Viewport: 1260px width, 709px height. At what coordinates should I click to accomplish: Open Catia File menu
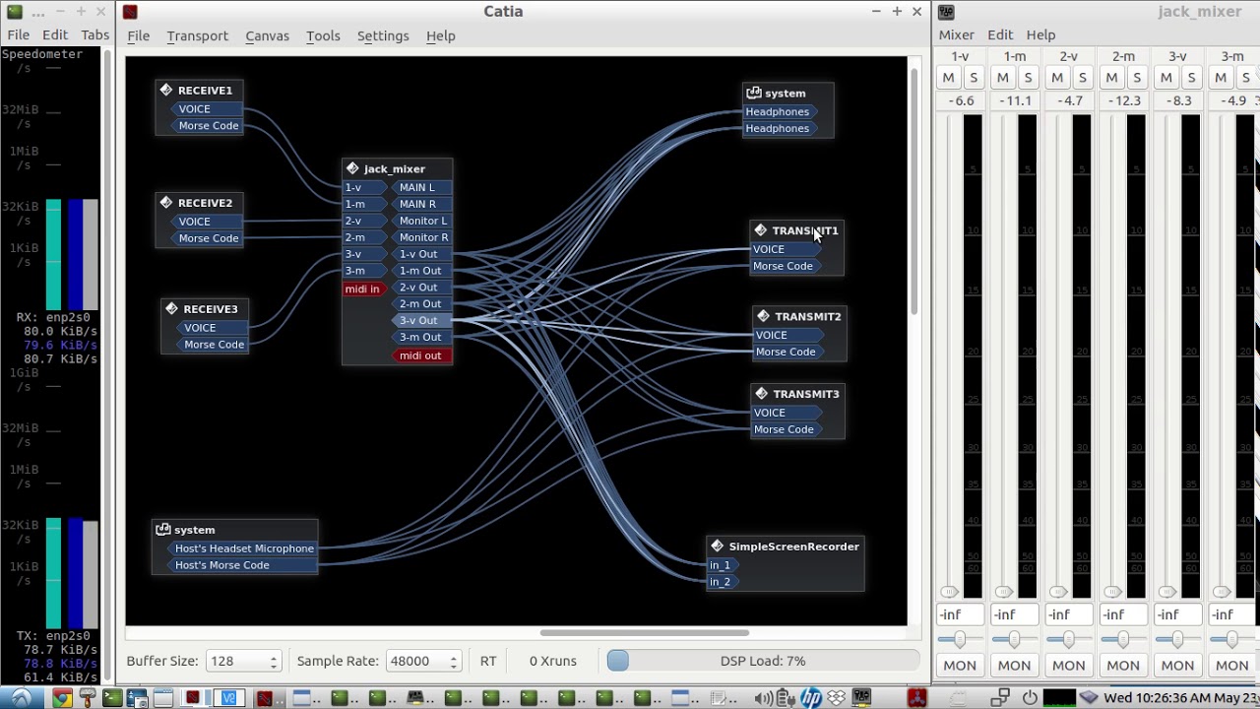point(138,35)
